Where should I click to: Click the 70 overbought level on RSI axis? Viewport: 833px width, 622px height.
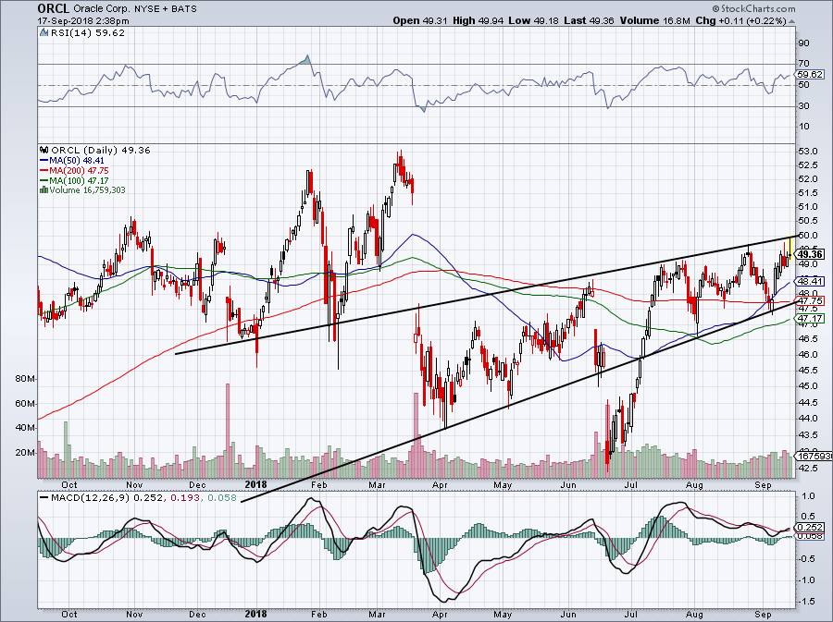tap(803, 64)
